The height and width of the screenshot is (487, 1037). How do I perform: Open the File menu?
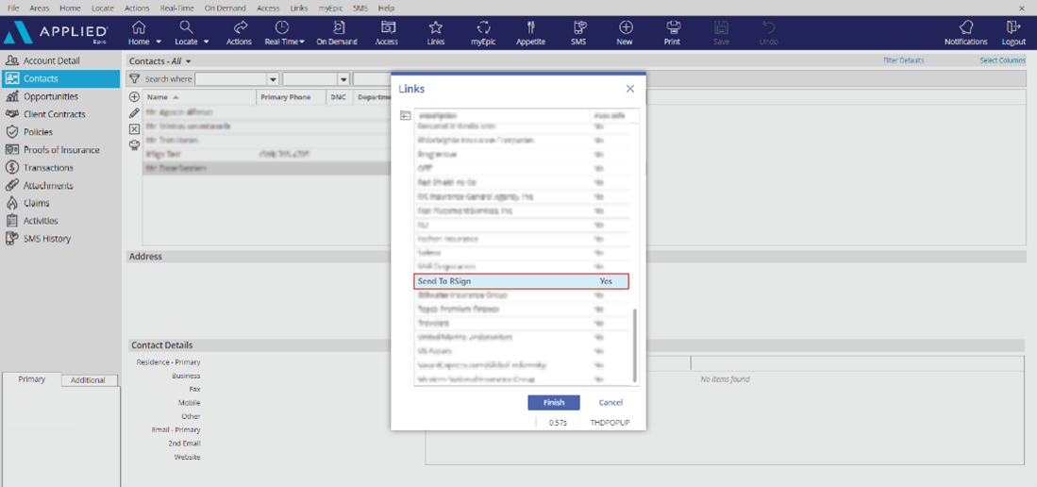[12, 8]
